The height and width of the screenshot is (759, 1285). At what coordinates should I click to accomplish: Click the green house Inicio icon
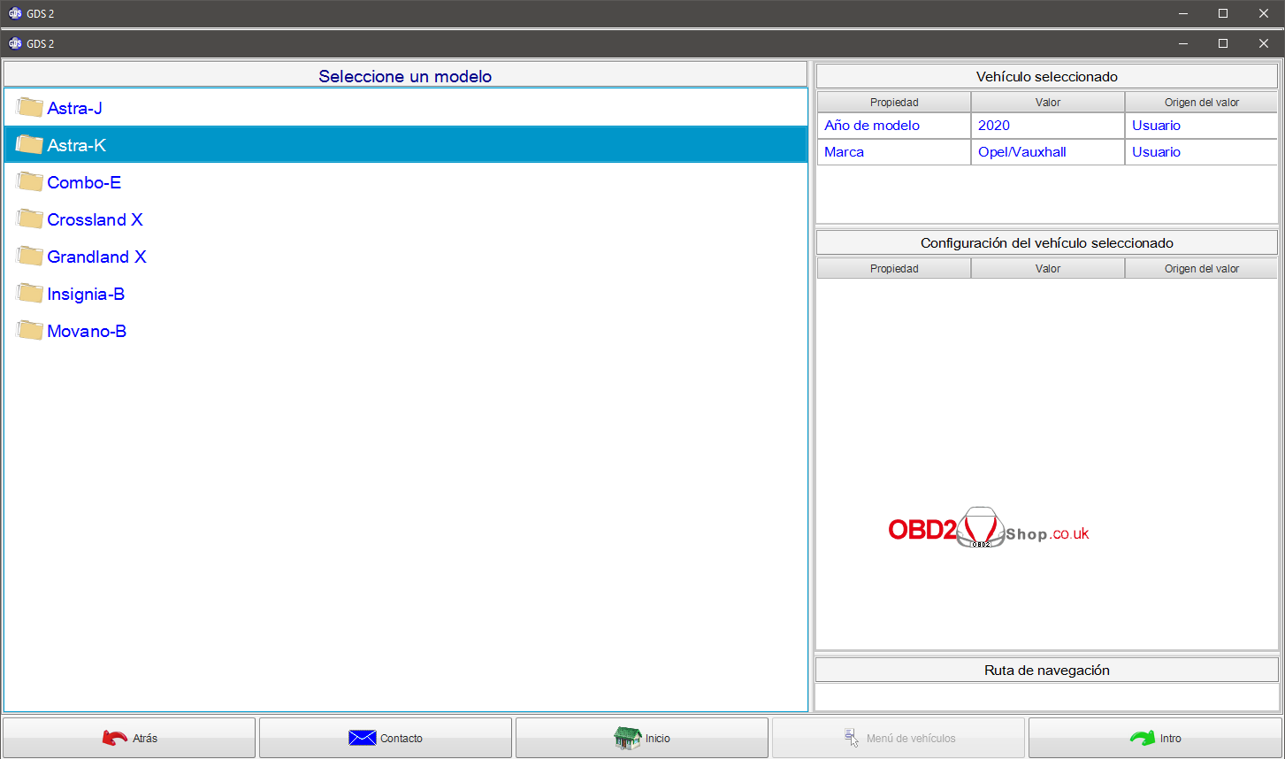pos(627,738)
